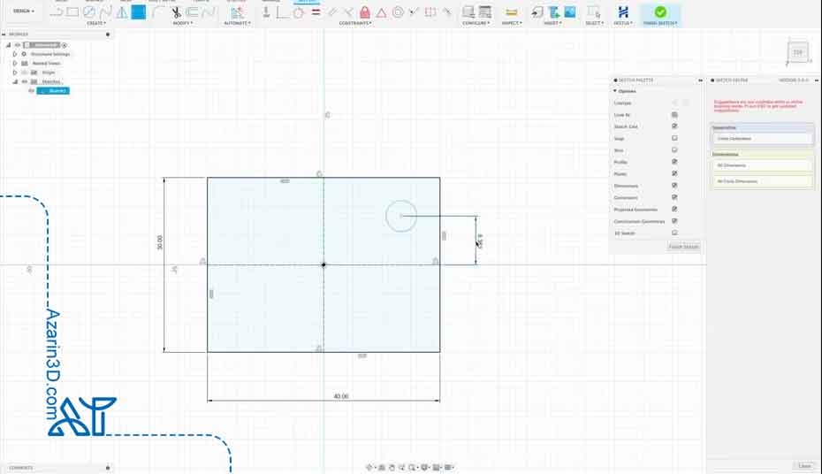822x474 pixels.
Task: Click the ViewCube in top right
Action: click(x=797, y=53)
